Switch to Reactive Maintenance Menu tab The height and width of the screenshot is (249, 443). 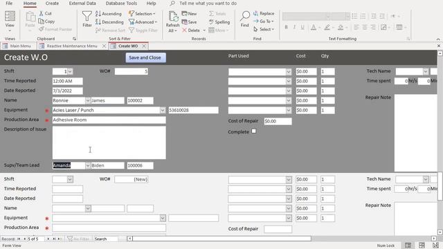(72, 46)
